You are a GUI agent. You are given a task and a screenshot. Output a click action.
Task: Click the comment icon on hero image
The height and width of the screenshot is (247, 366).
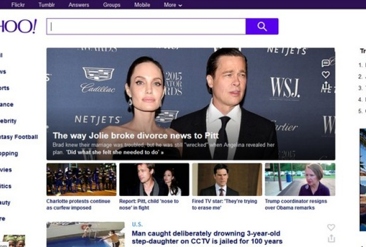point(325,63)
